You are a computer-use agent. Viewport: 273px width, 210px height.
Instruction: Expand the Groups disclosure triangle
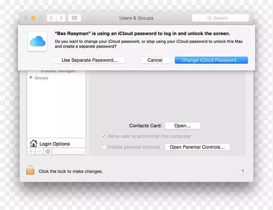tap(31, 78)
